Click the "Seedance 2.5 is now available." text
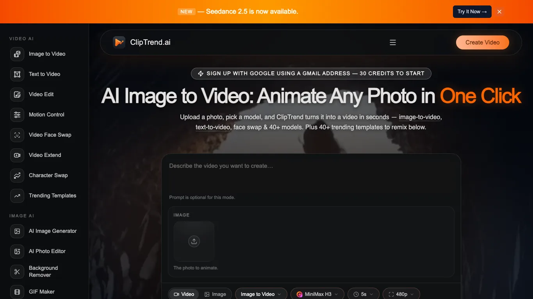The image size is (533, 299). pos(252,12)
